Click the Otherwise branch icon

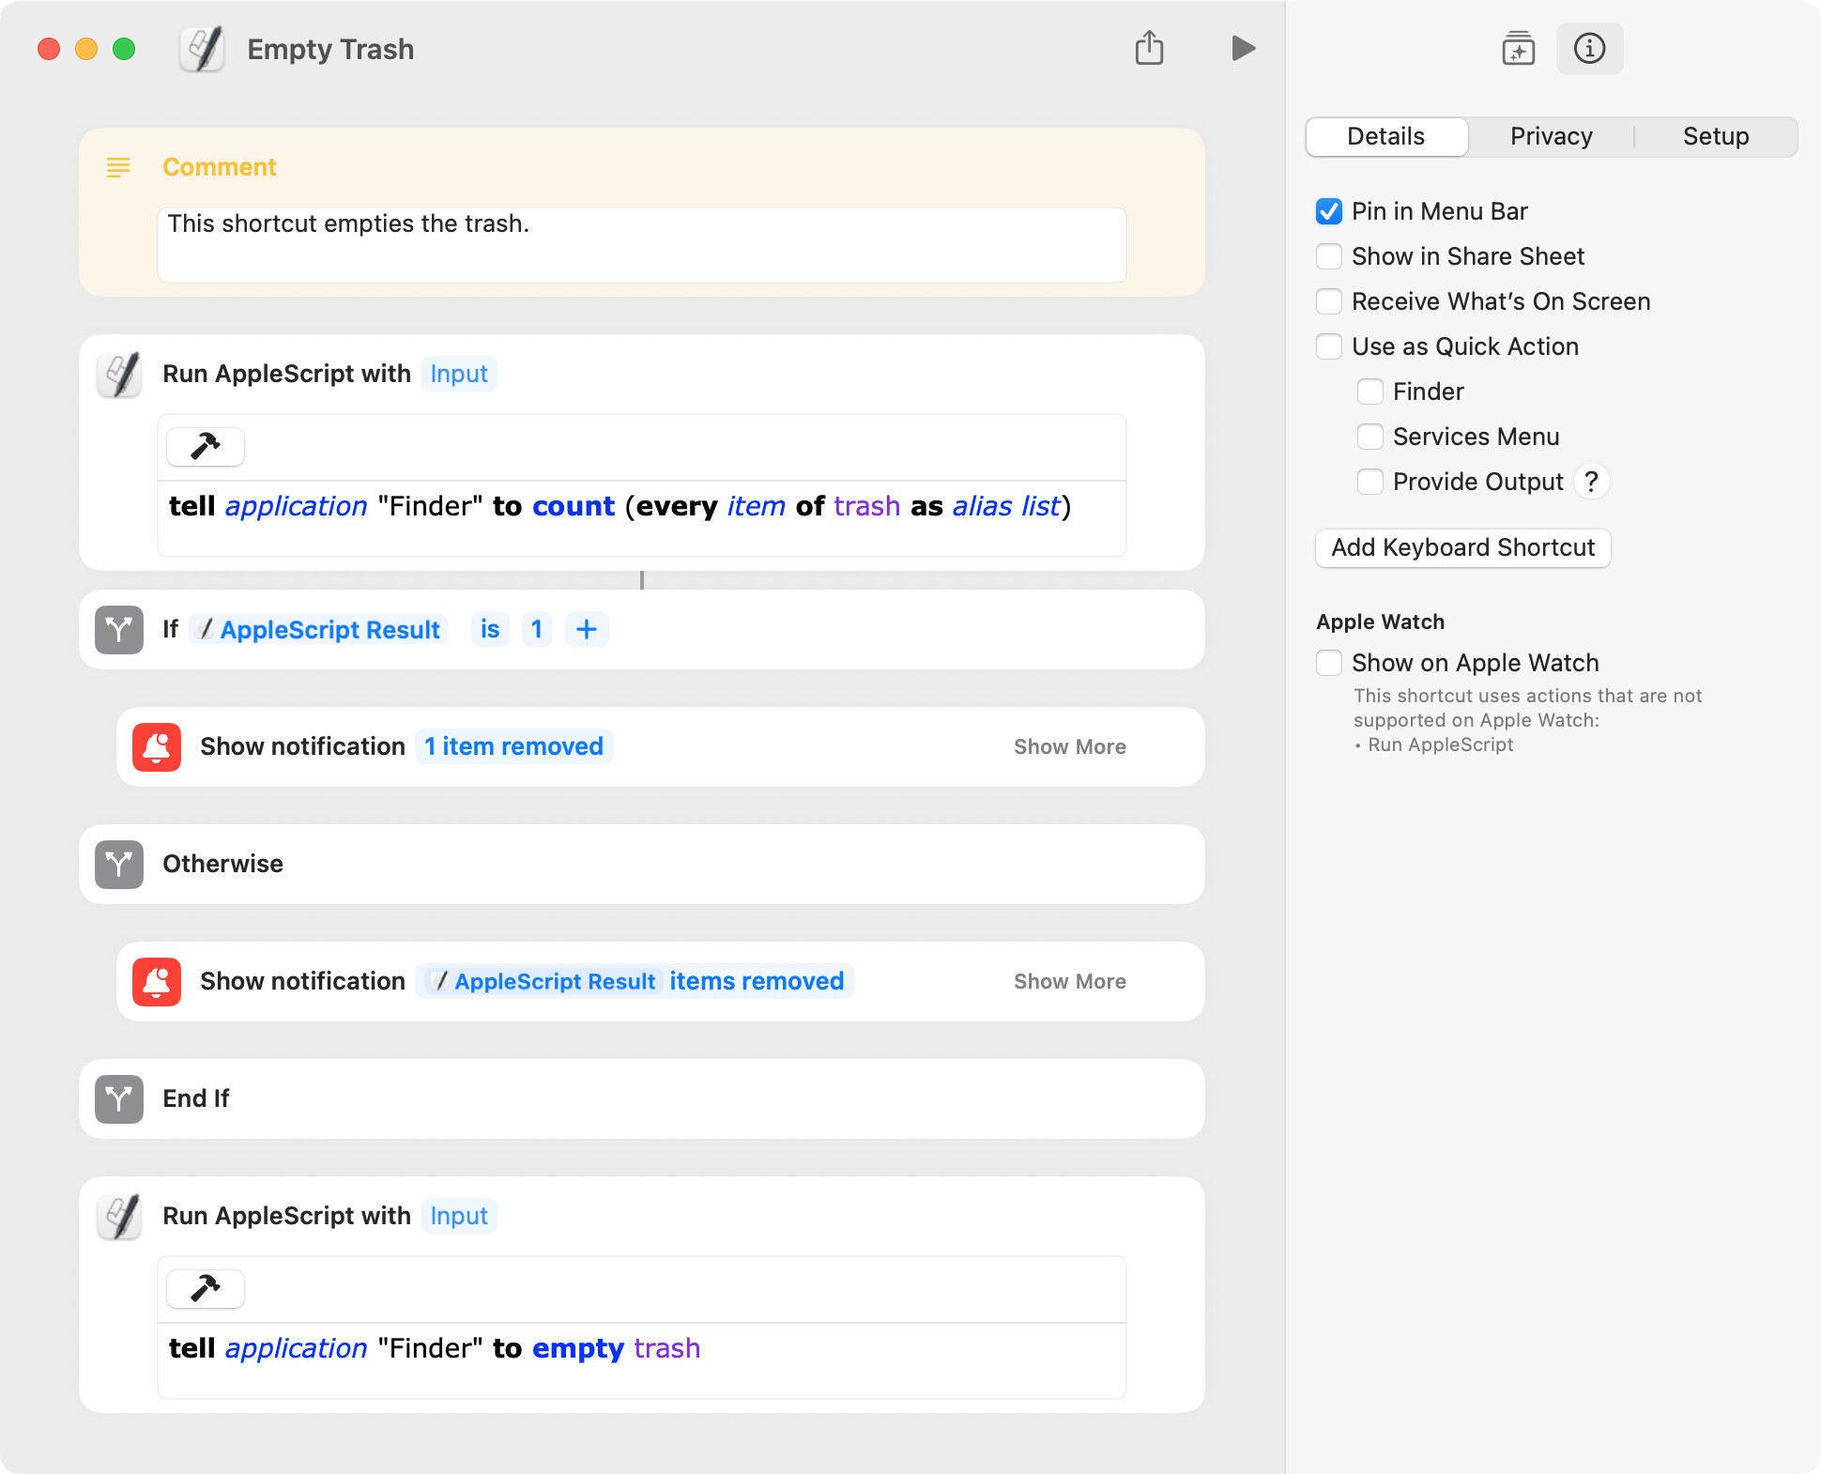click(x=119, y=864)
